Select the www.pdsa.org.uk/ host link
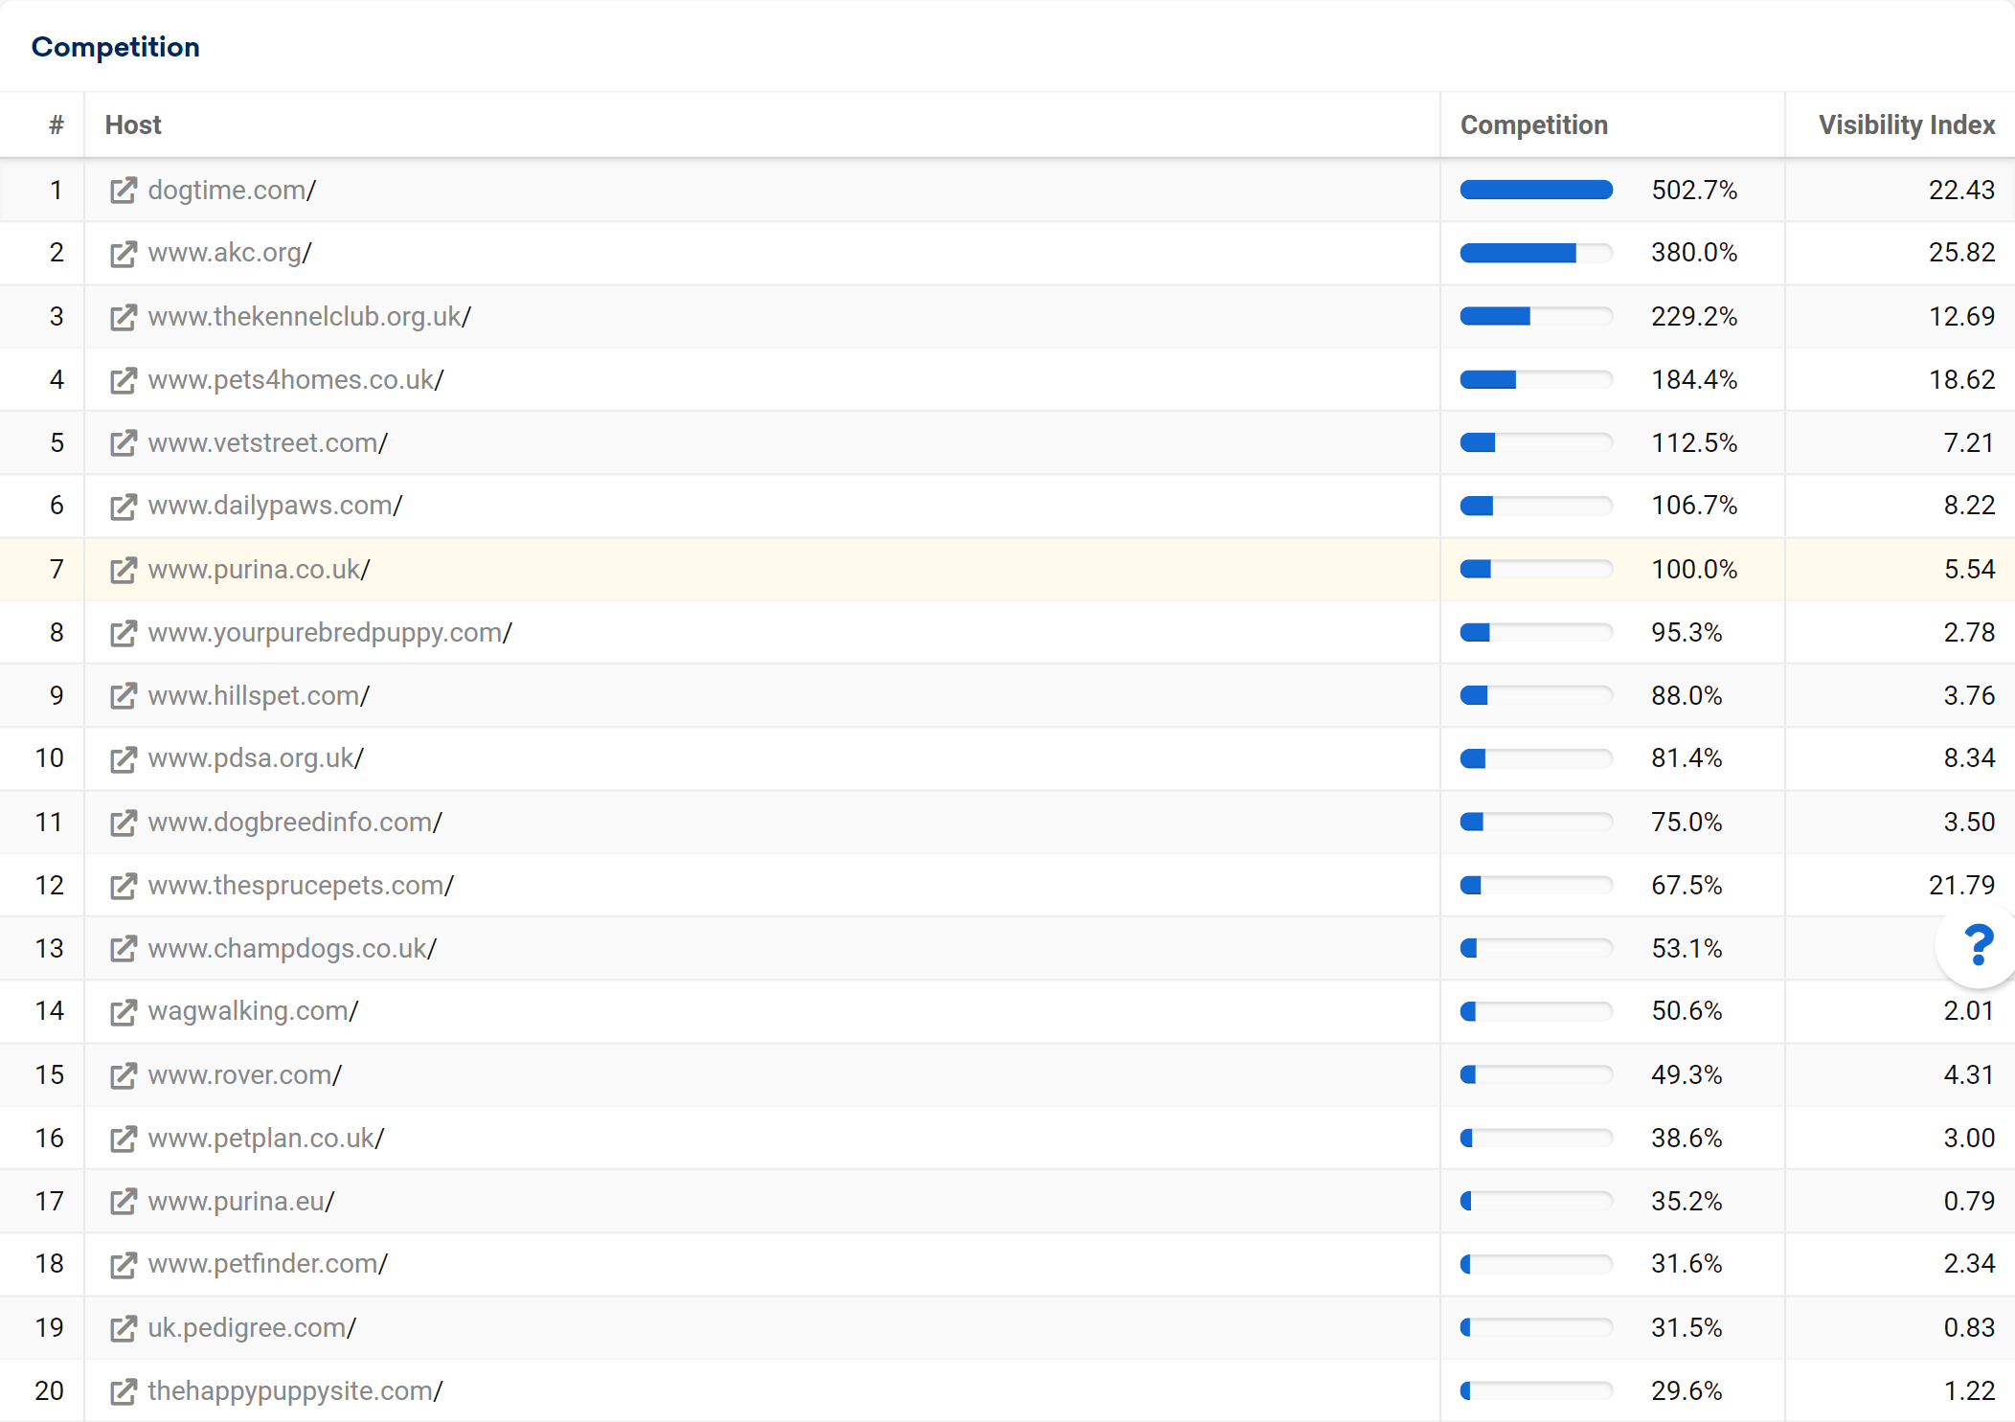Screen dimensions: 2015x1422 tap(256, 758)
